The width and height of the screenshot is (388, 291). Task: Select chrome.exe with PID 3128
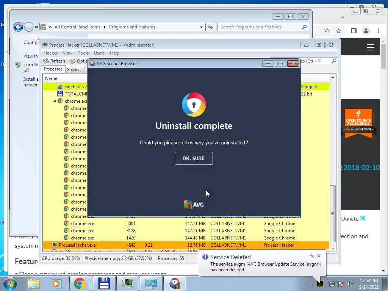[186, 231]
